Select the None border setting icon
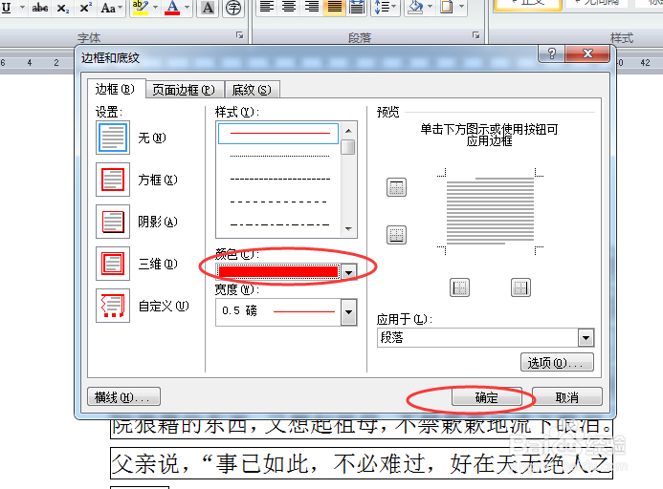Image resolution: width=663 pixels, height=489 pixels. [x=113, y=138]
